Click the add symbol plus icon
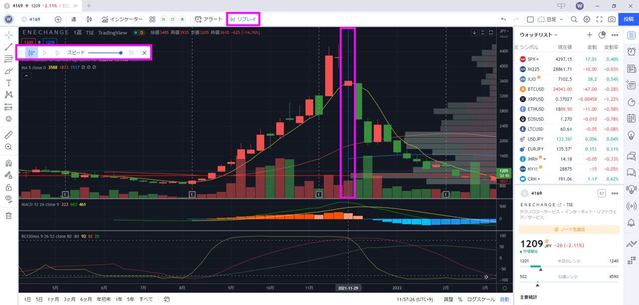639x305 pixels. coord(58,19)
